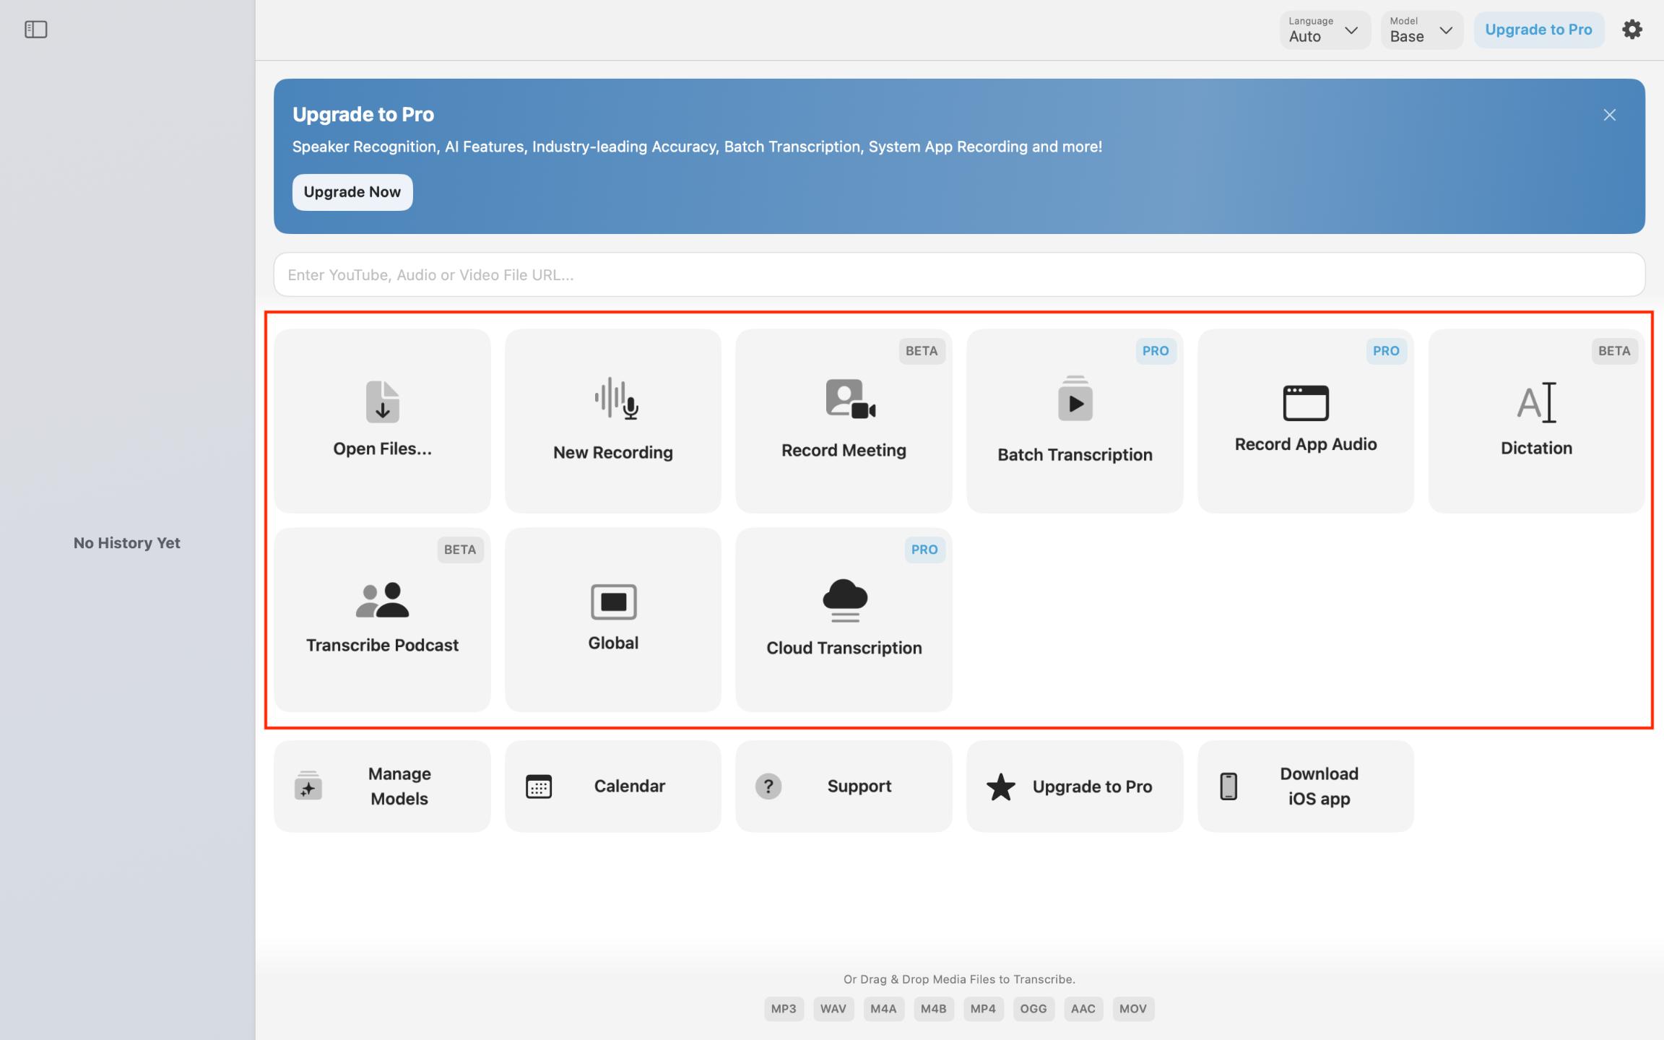
Task: Click the Manage Models sparkle icon
Action: [308, 786]
